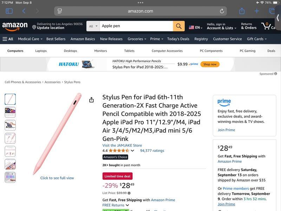Open the Amazon shopping cart
The width and height of the screenshot is (281, 211).
(268, 26)
